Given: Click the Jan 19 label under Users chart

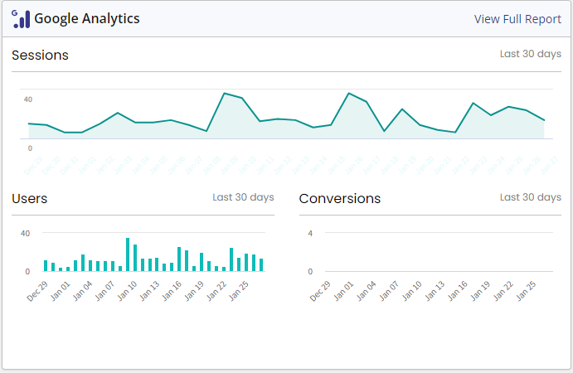Looking at the screenshot, I should (194, 291).
